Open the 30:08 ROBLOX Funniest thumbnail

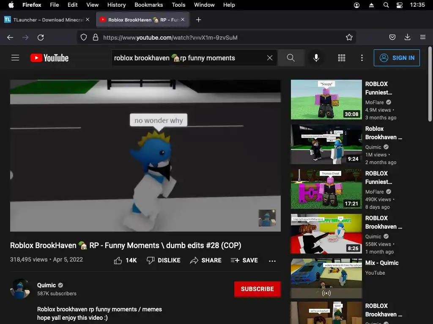(x=326, y=100)
